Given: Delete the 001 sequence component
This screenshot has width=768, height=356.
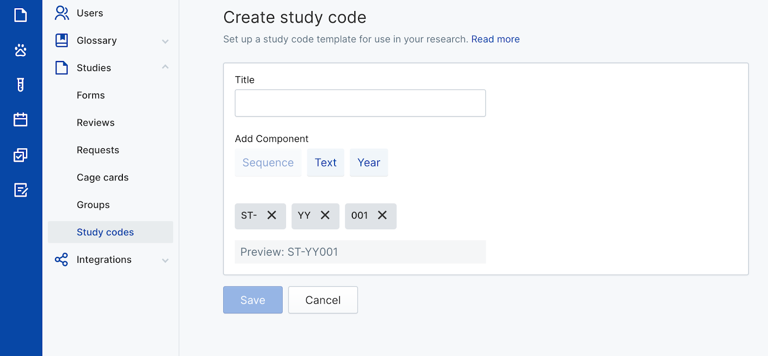Looking at the screenshot, I should 382,215.
